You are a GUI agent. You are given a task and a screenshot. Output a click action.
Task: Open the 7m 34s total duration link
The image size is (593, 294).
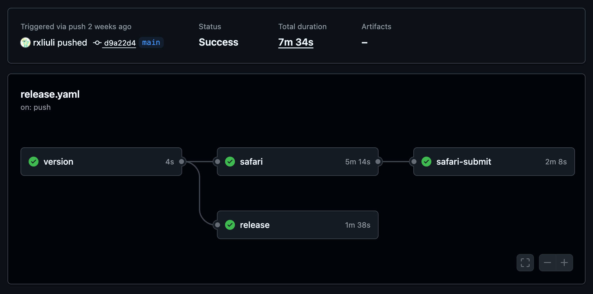(x=296, y=42)
